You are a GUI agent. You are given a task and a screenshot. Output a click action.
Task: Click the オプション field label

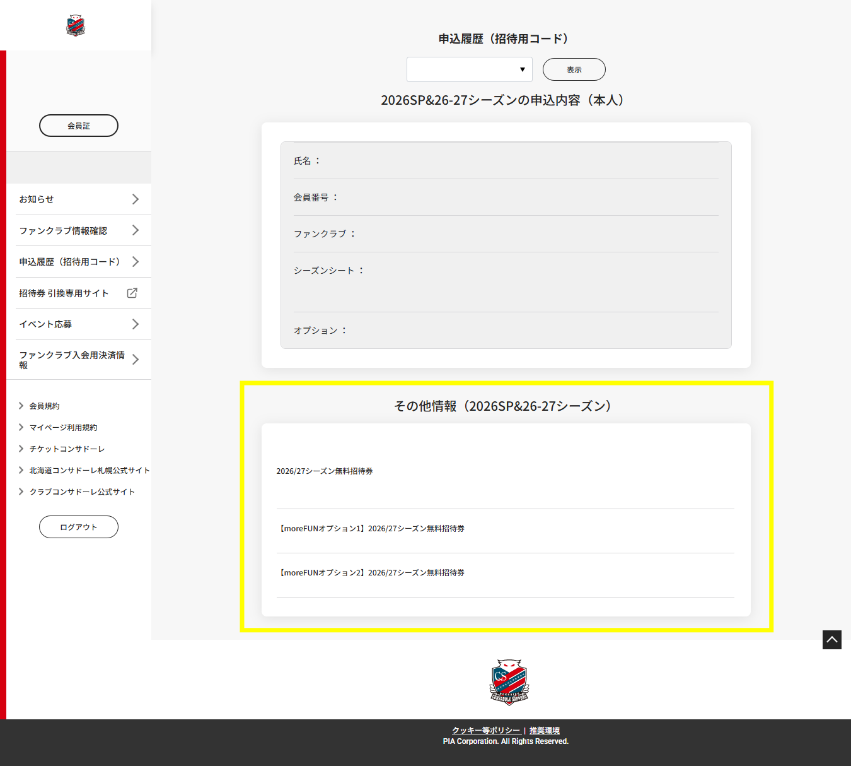320,331
